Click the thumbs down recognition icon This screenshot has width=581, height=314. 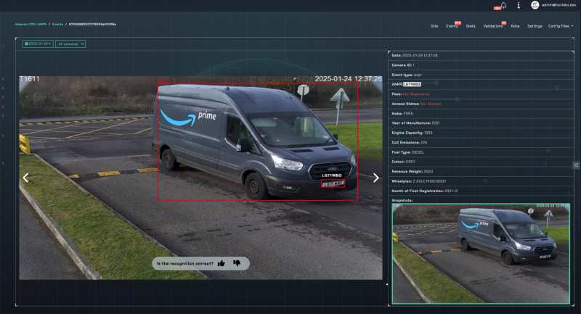[x=237, y=263]
